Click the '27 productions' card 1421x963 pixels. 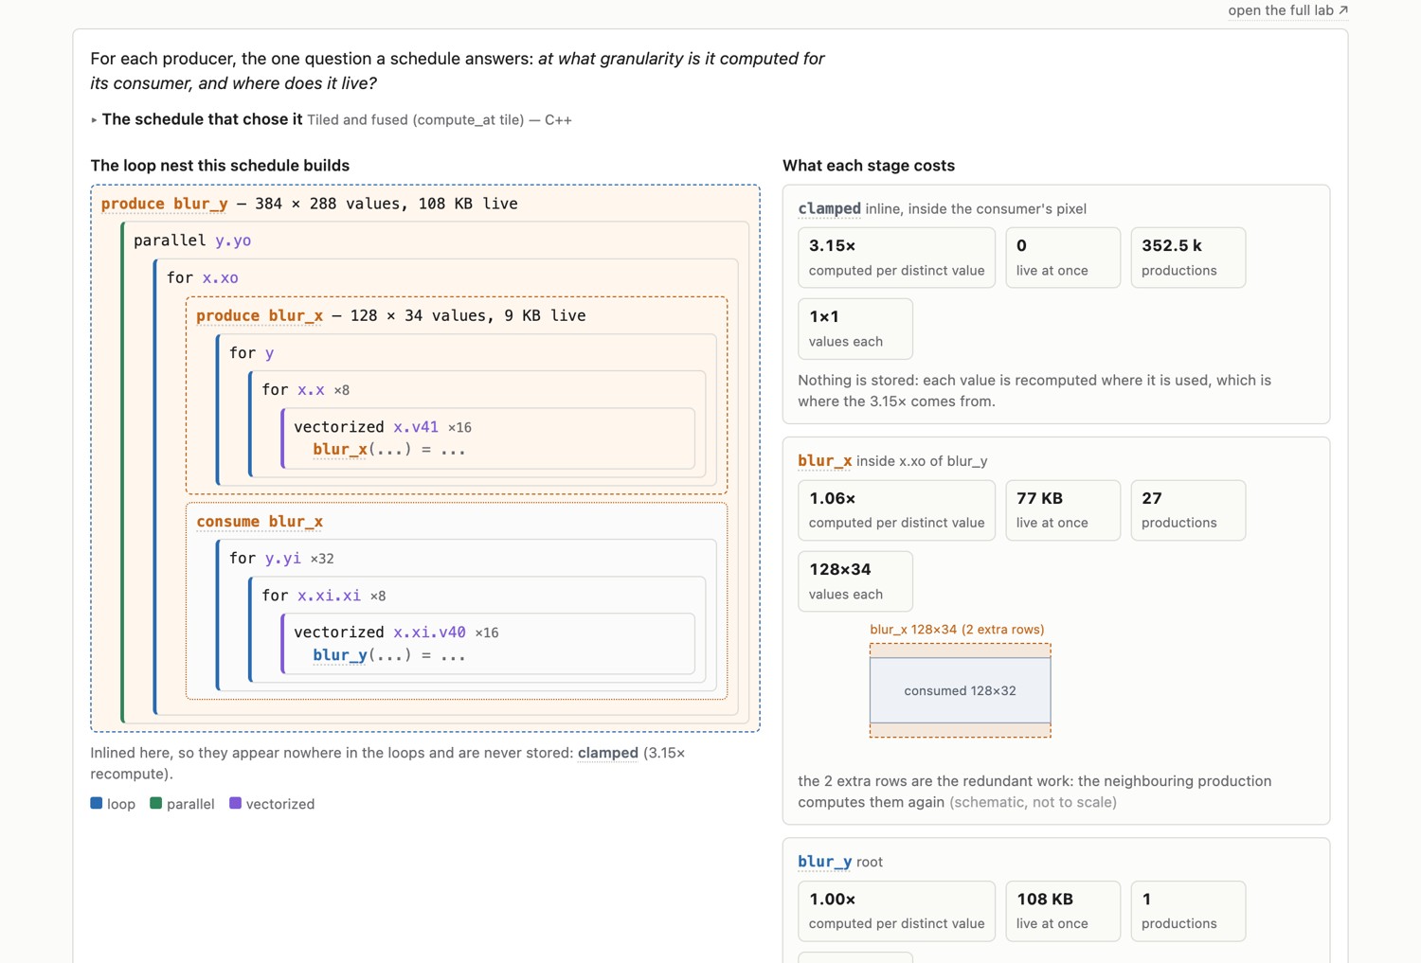tap(1188, 510)
